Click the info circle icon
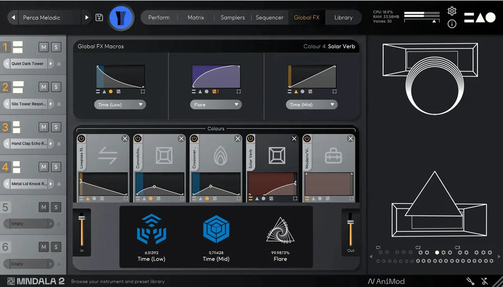 [452, 24]
